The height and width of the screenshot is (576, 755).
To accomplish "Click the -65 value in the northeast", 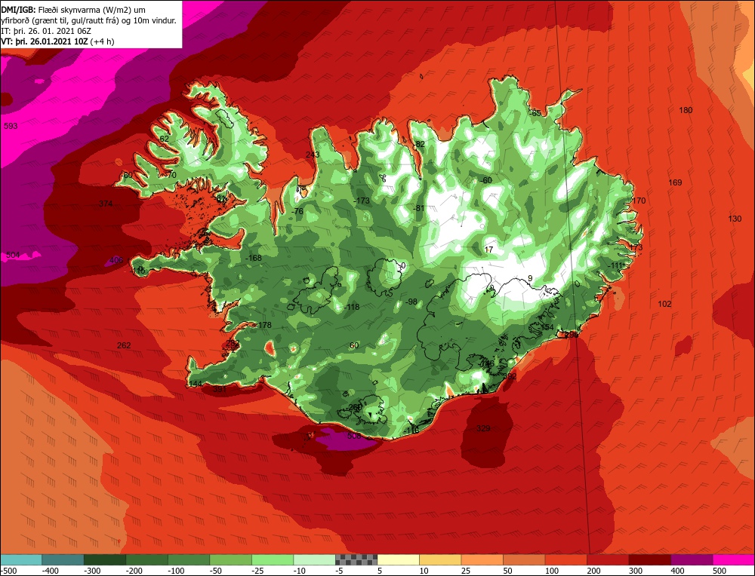I will point(535,114).
